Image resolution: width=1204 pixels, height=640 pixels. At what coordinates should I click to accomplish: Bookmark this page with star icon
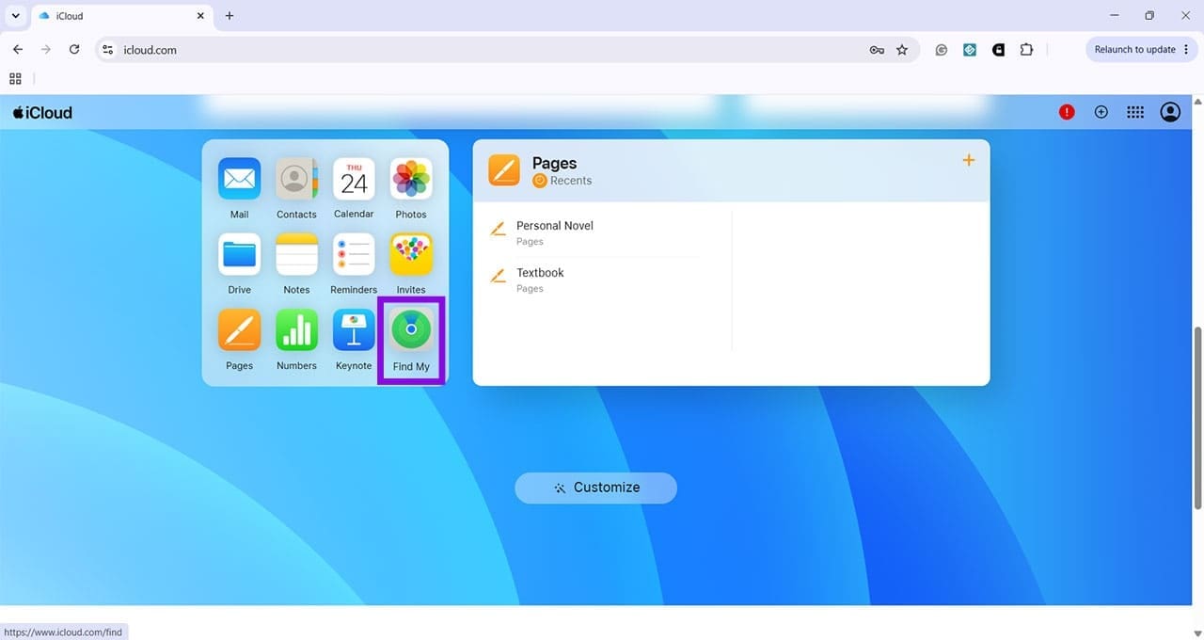pos(902,50)
